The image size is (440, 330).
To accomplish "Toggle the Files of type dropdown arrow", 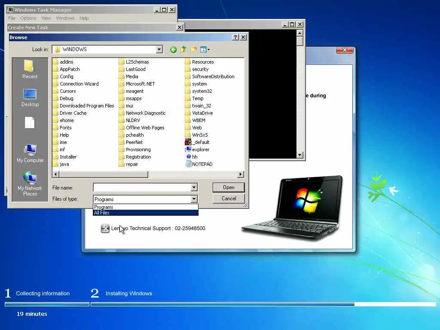I will pyautogui.click(x=194, y=199).
